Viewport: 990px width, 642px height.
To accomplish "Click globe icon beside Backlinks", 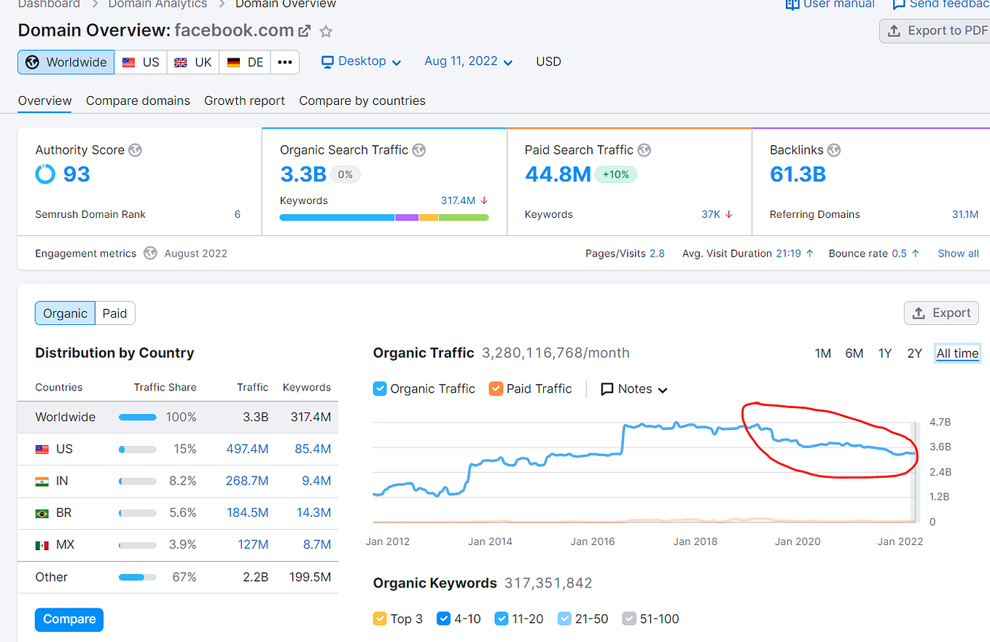I will [x=834, y=150].
